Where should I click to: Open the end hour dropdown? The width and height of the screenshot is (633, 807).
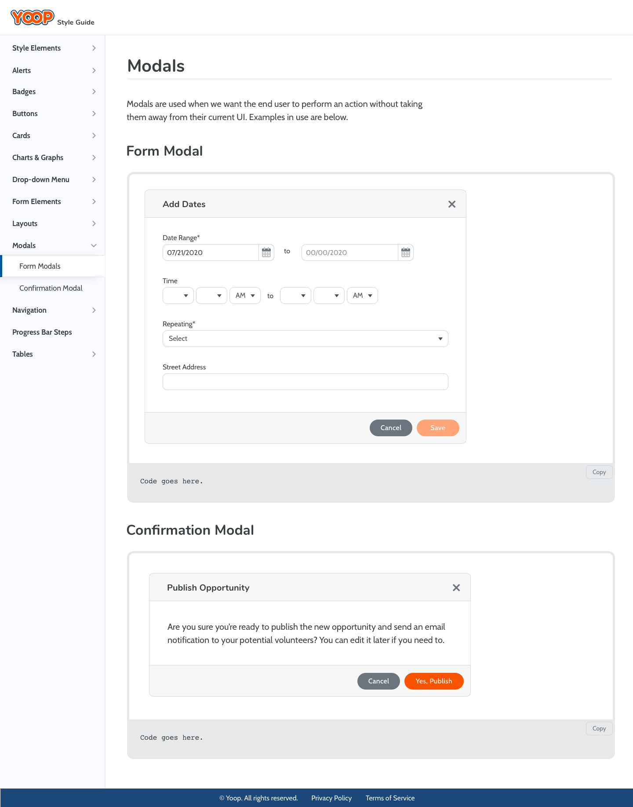click(x=295, y=296)
